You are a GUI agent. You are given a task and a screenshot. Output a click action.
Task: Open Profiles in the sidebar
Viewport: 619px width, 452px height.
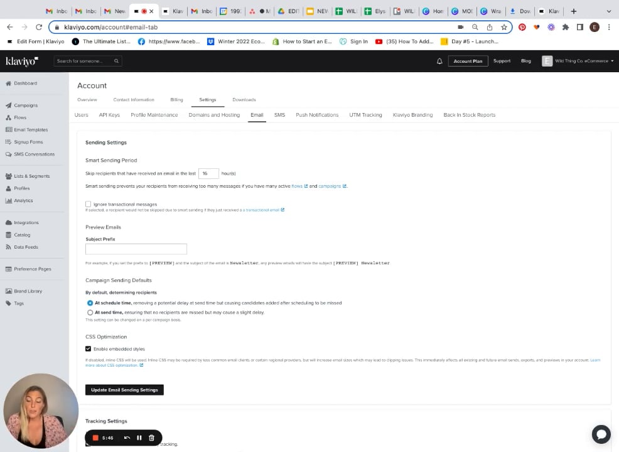18,188
